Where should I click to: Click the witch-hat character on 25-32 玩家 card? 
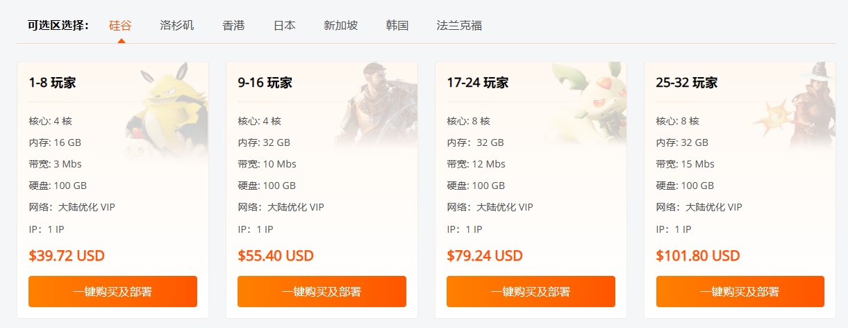click(x=806, y=104)
